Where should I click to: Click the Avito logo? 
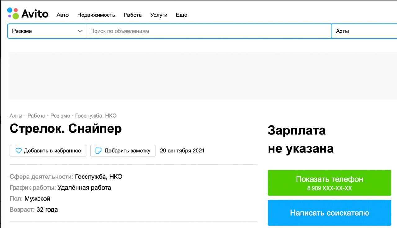click(28, 14)
